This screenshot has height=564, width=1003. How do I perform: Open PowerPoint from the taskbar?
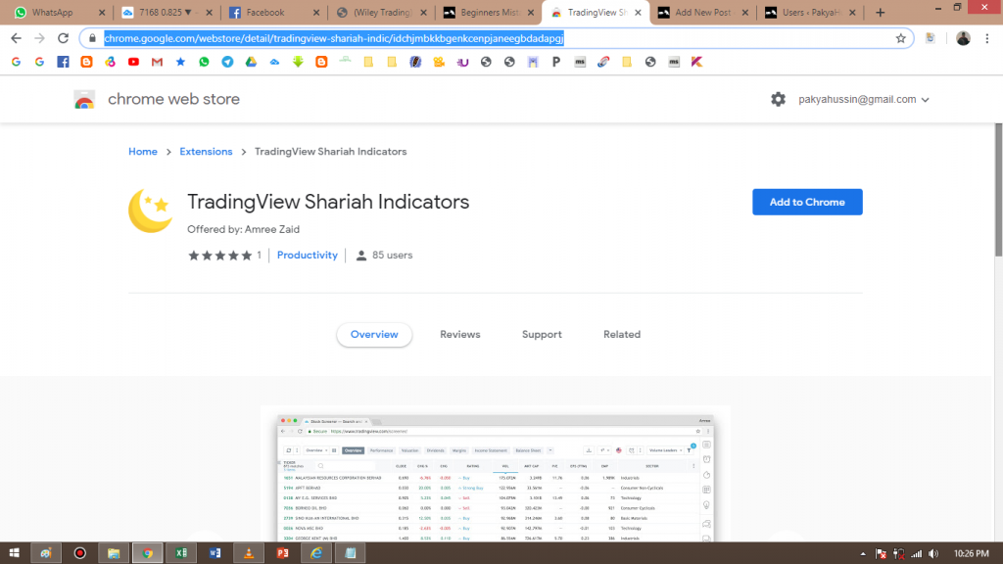point(283,553)
